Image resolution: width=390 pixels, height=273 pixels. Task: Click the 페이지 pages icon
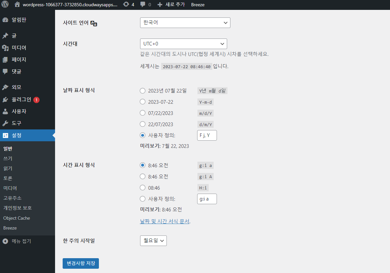coord(5,60)
